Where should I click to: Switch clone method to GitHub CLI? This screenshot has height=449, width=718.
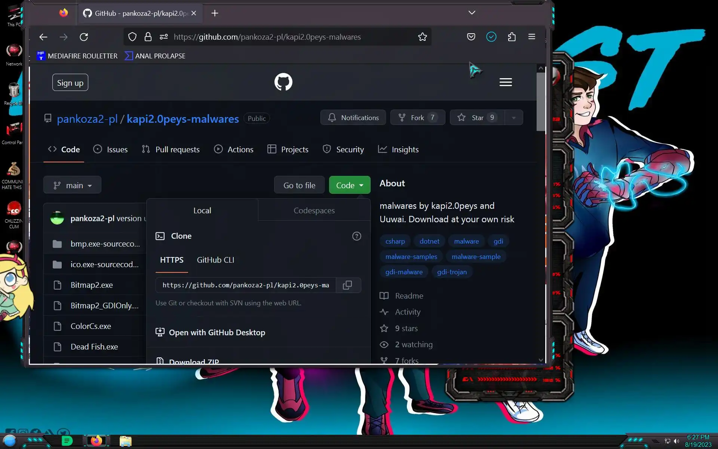pyautogui.click(x=215, y=260)
